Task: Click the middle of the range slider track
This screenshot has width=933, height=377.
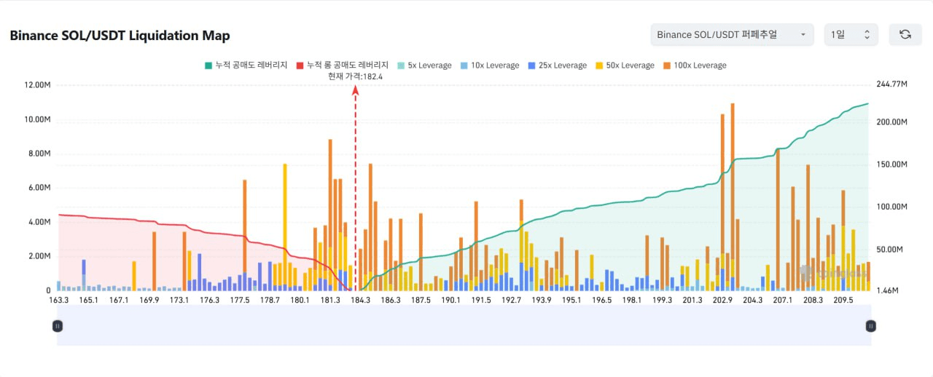Action: coord(464,326)
